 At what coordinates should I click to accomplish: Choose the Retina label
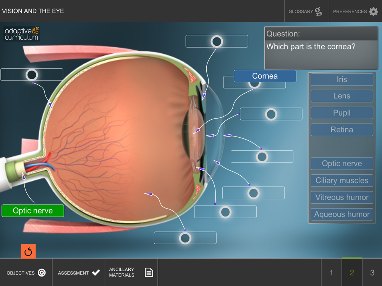(342, 130)
